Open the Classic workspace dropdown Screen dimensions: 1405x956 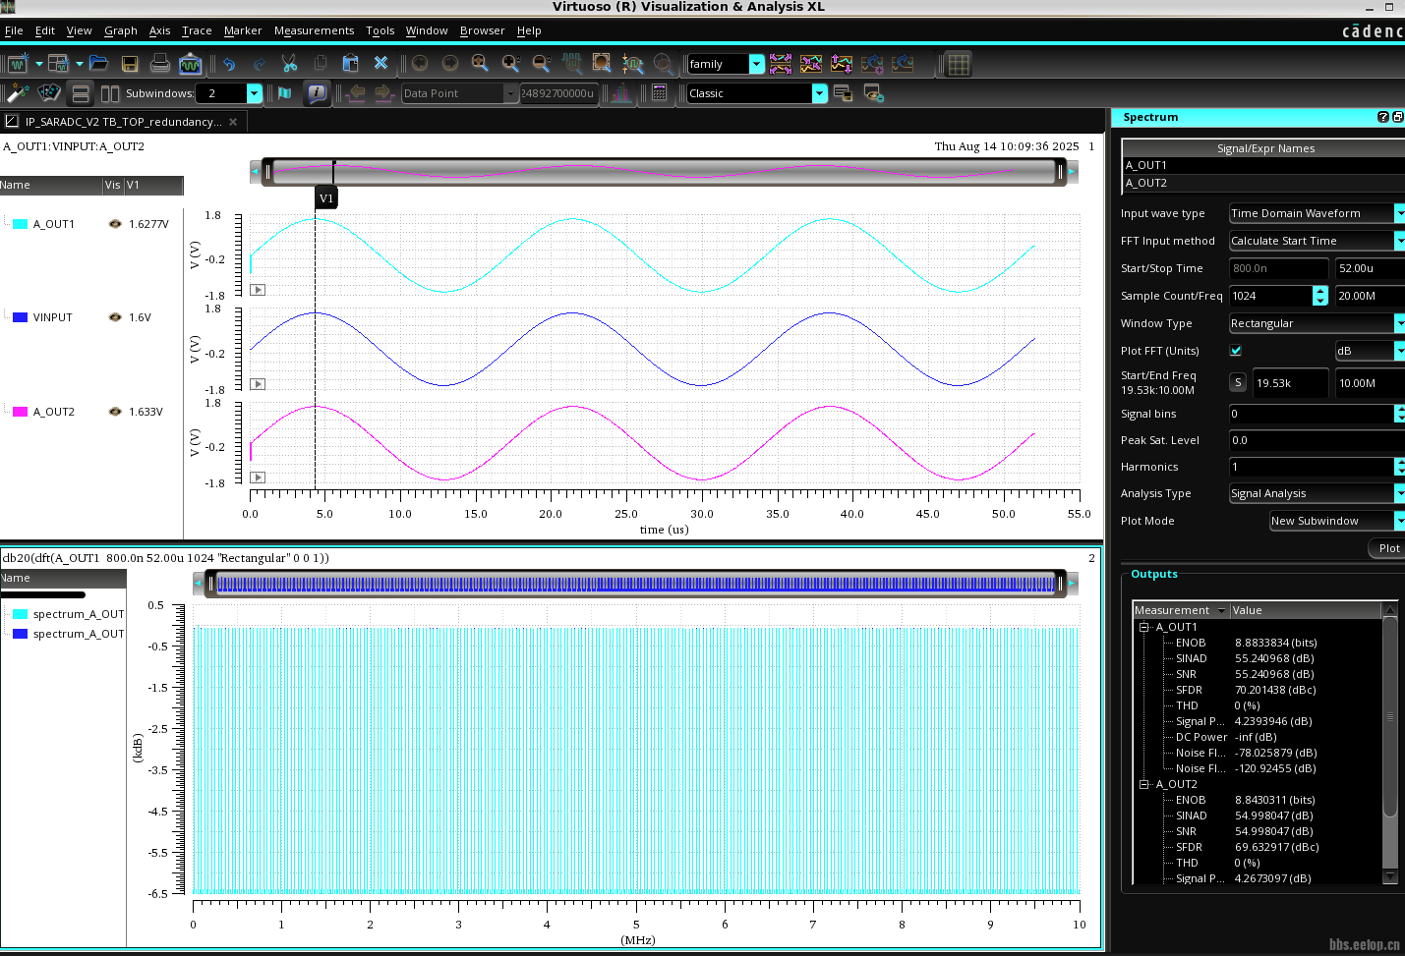point(820,93)
